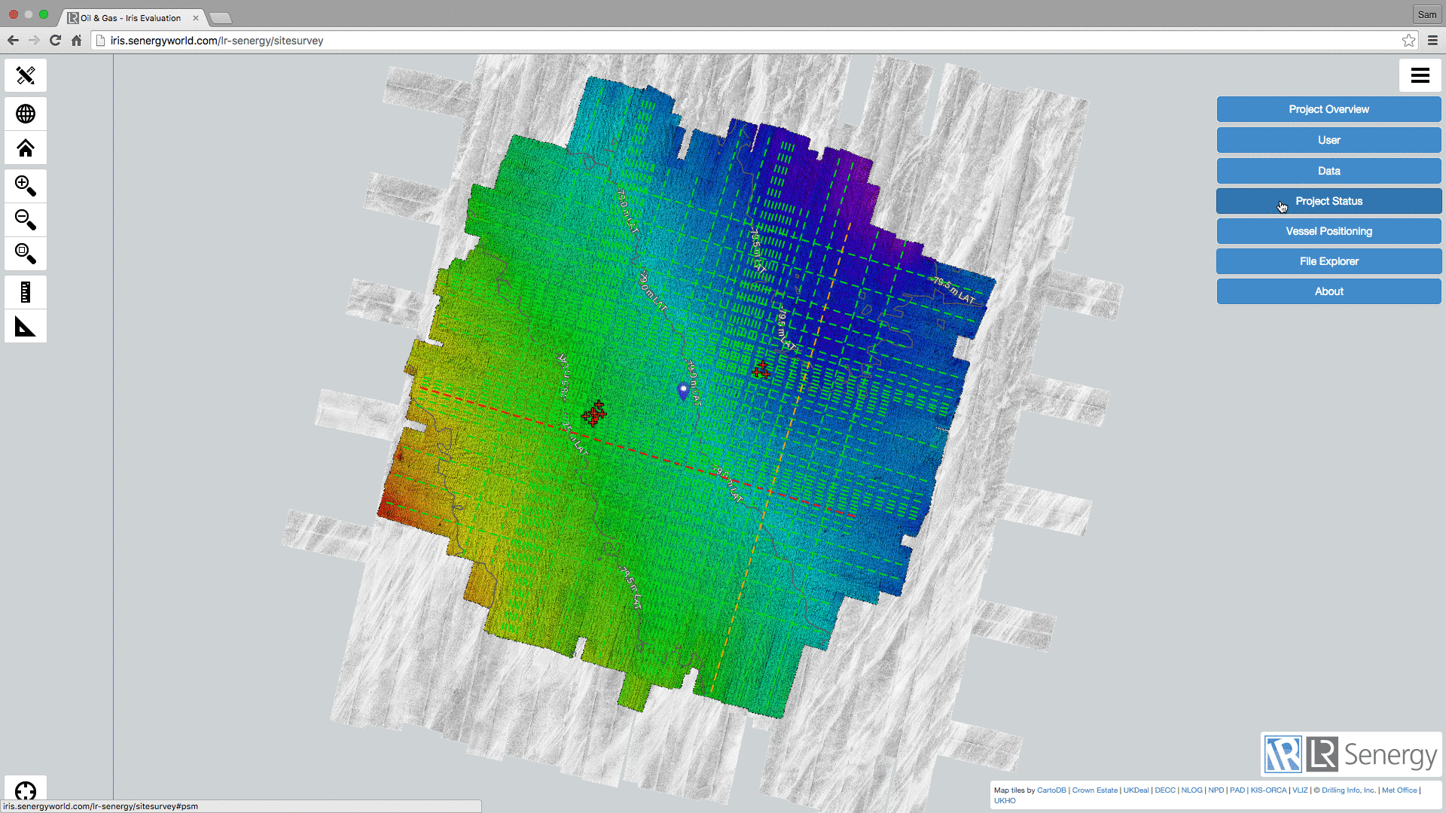This screenshot has height=813, width=1446.
Task: Click the red cross marker cluster near map center-left
Action: (594, 413)
